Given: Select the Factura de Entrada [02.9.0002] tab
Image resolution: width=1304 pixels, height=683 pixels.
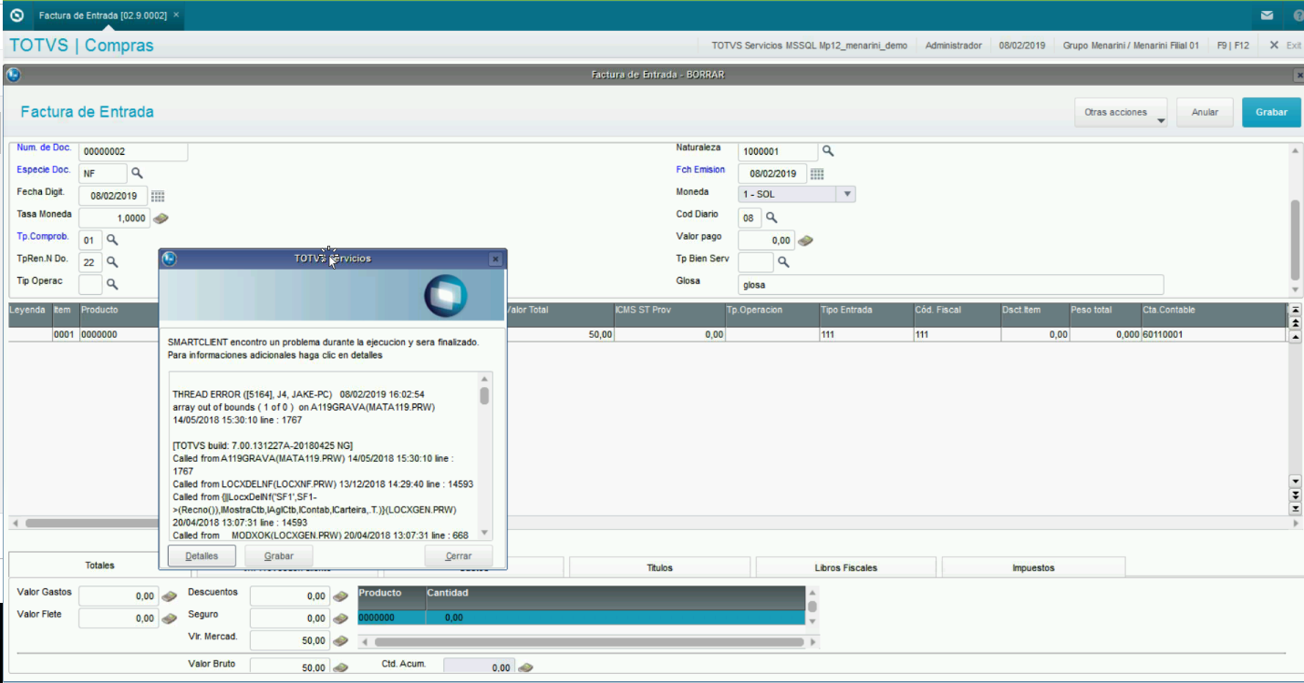Looking at the screenshot, I should point(101,15).
